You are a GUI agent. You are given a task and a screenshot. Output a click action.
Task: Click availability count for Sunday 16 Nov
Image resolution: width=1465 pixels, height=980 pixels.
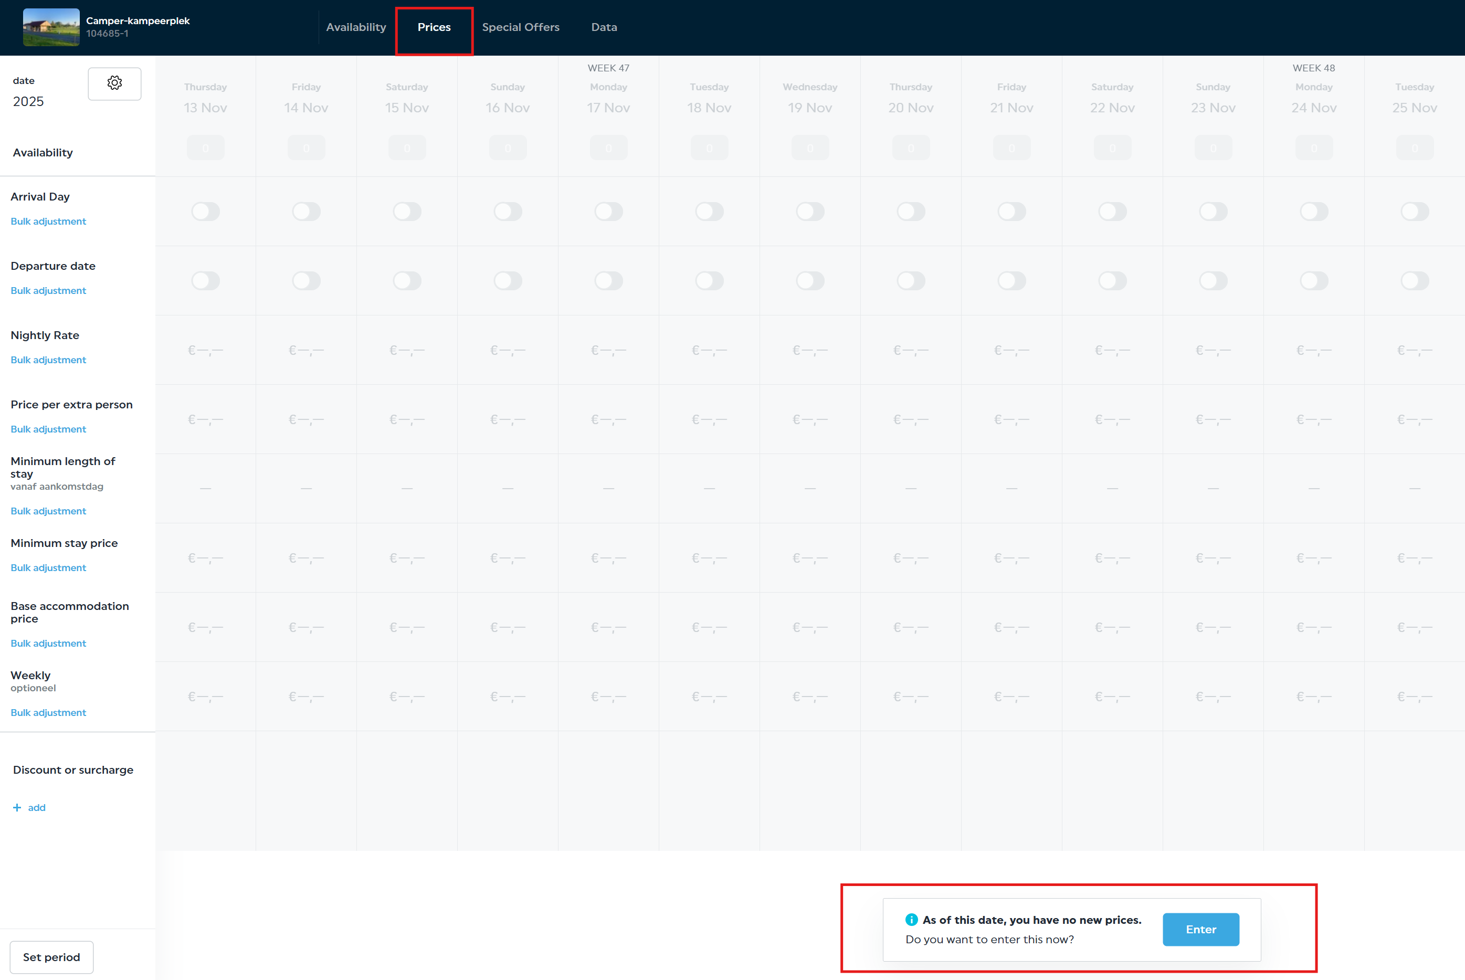tap(508, 148)
